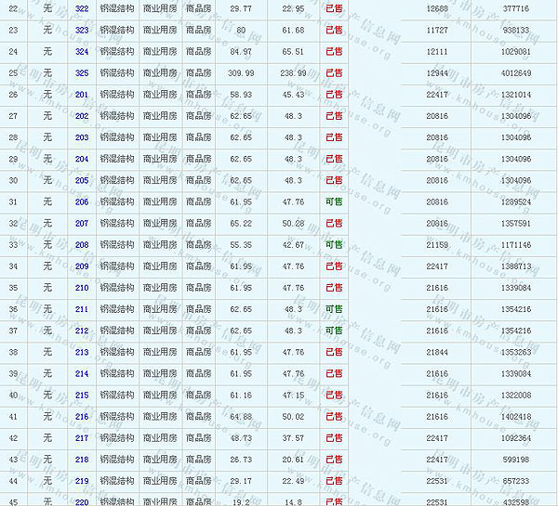Open room 213 details
The image size is (558, 506).
(x=82, y=352)
